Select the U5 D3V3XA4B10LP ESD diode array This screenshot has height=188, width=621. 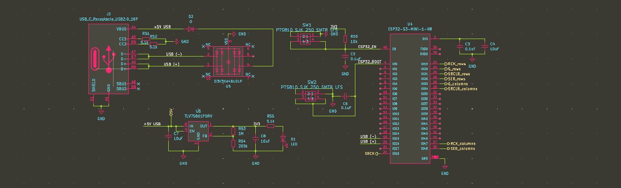pyautogui.click(x=228, y=61)
